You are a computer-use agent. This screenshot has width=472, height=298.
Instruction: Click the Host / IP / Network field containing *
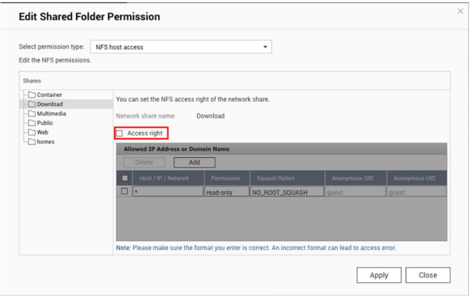168,191
